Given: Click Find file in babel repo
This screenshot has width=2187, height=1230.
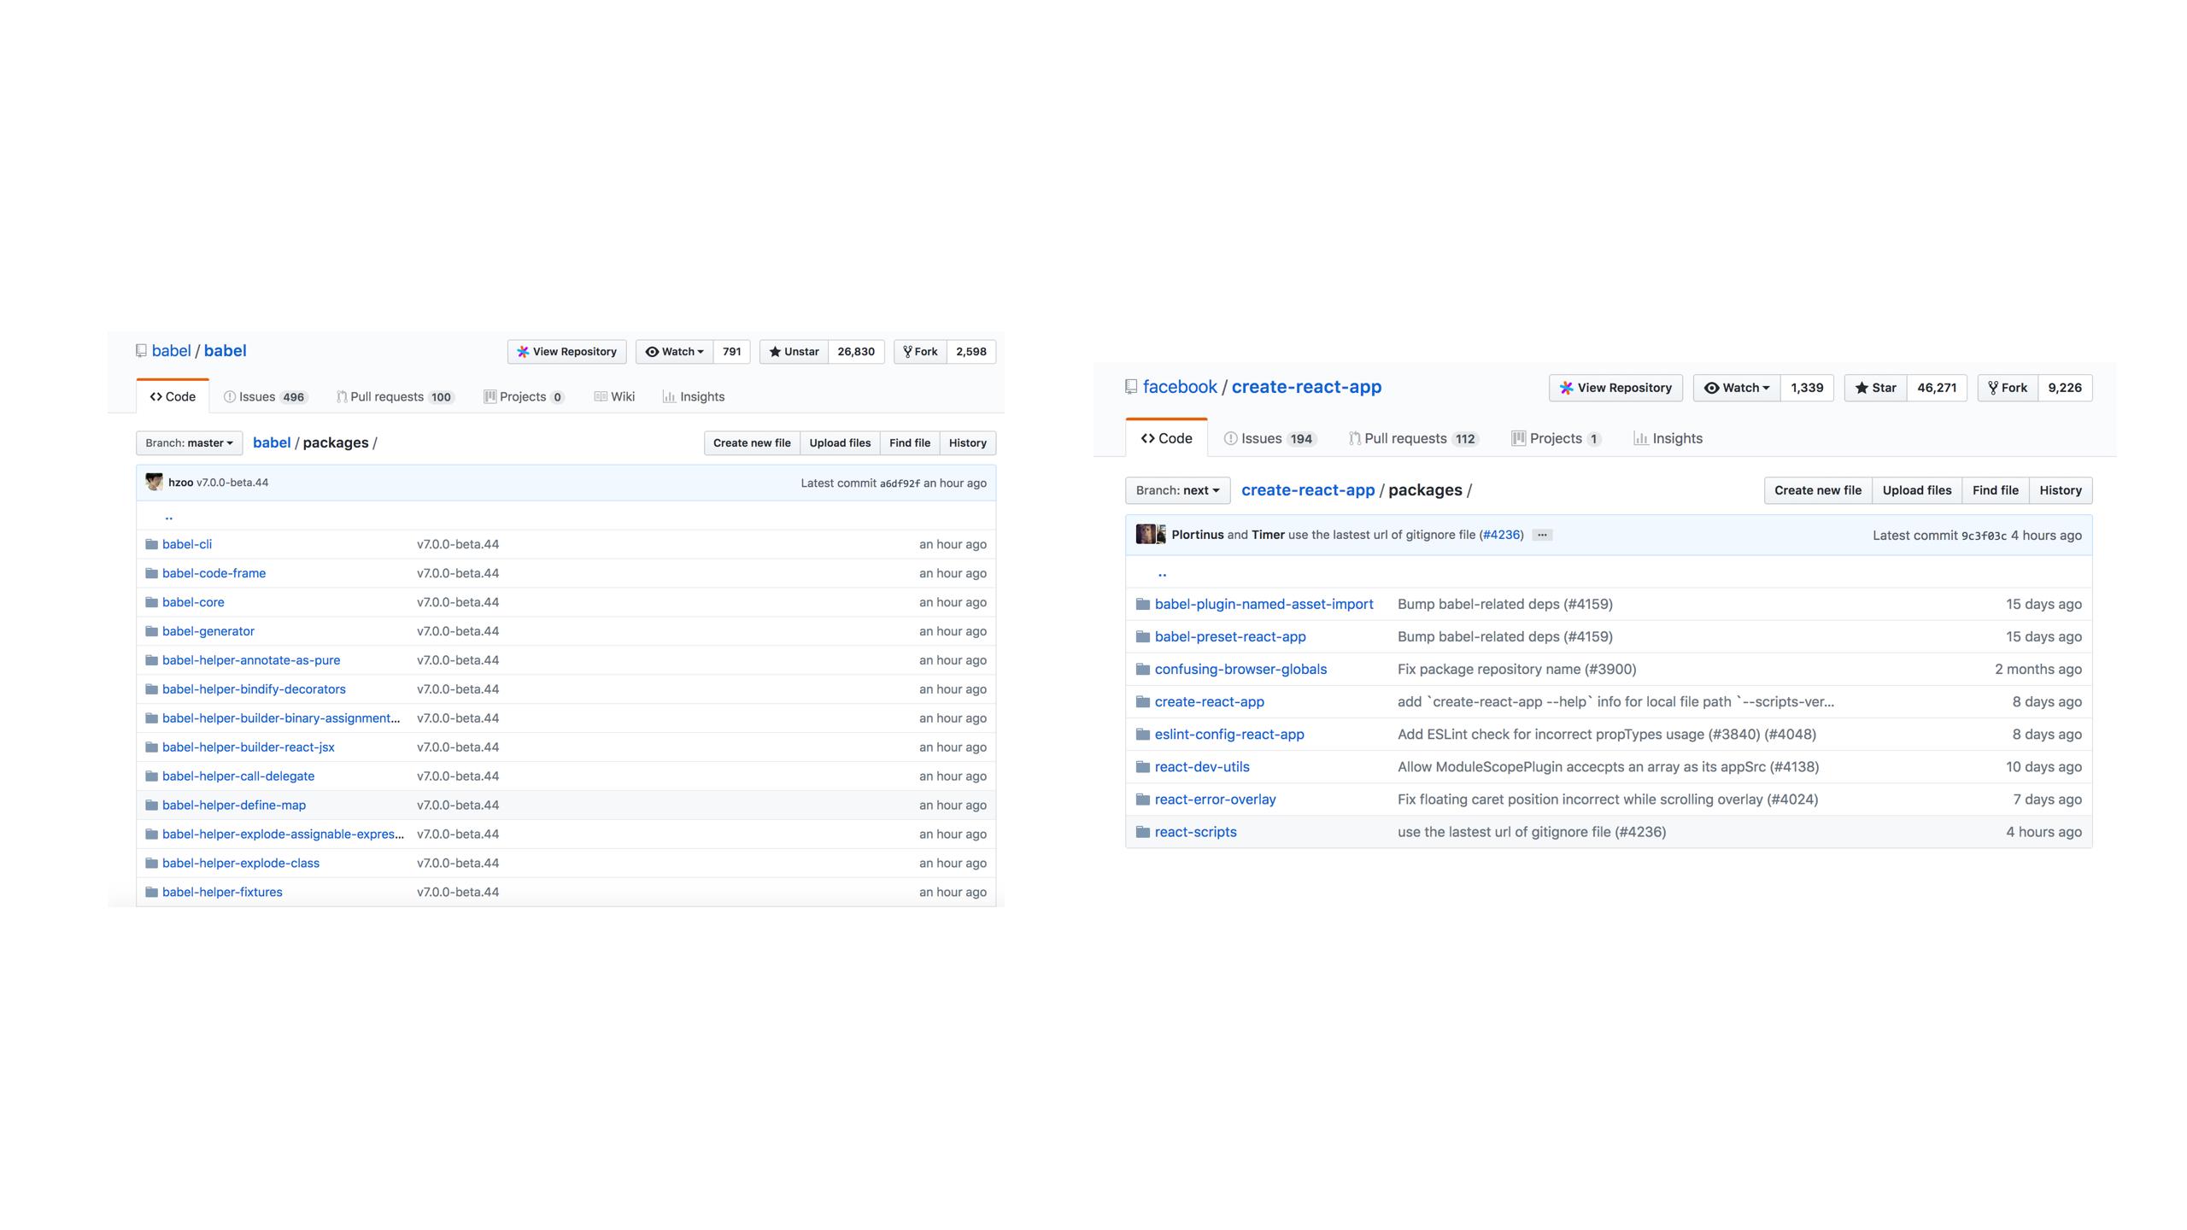Looking at the screenshot, I should pos(909,443).
